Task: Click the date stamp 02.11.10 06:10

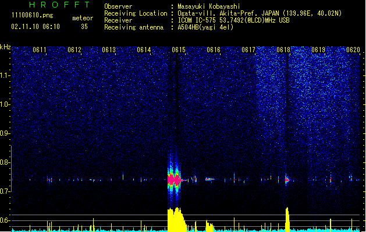Action: click(x=35, y=27)
